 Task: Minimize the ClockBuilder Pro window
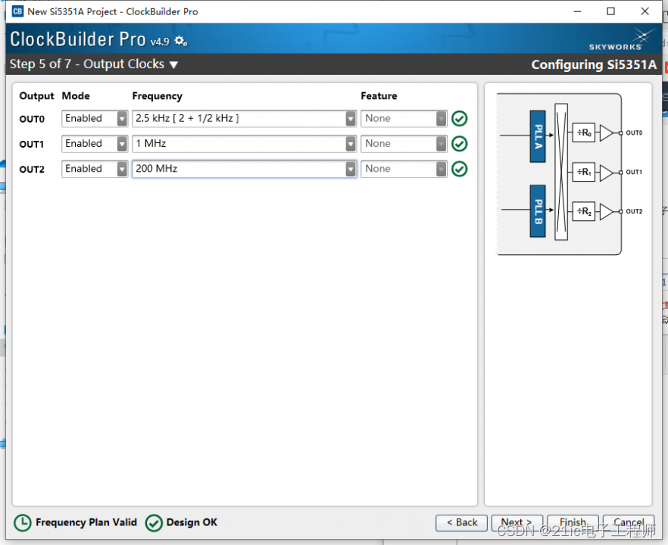pos(577,11)
